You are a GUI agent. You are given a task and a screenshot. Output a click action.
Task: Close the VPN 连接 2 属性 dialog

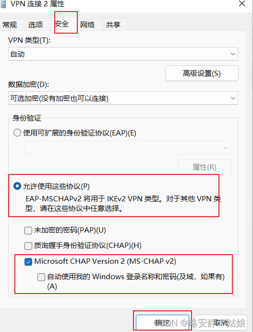(242, 3)
